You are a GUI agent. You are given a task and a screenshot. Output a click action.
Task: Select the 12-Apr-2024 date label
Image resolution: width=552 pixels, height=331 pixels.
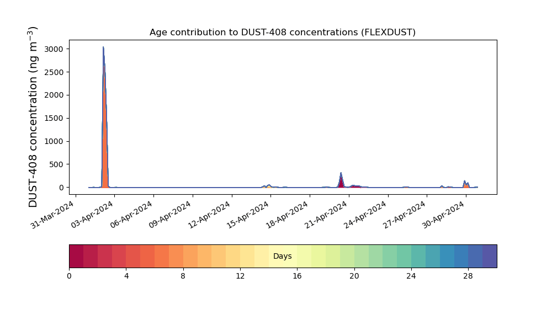click(209, 214)
